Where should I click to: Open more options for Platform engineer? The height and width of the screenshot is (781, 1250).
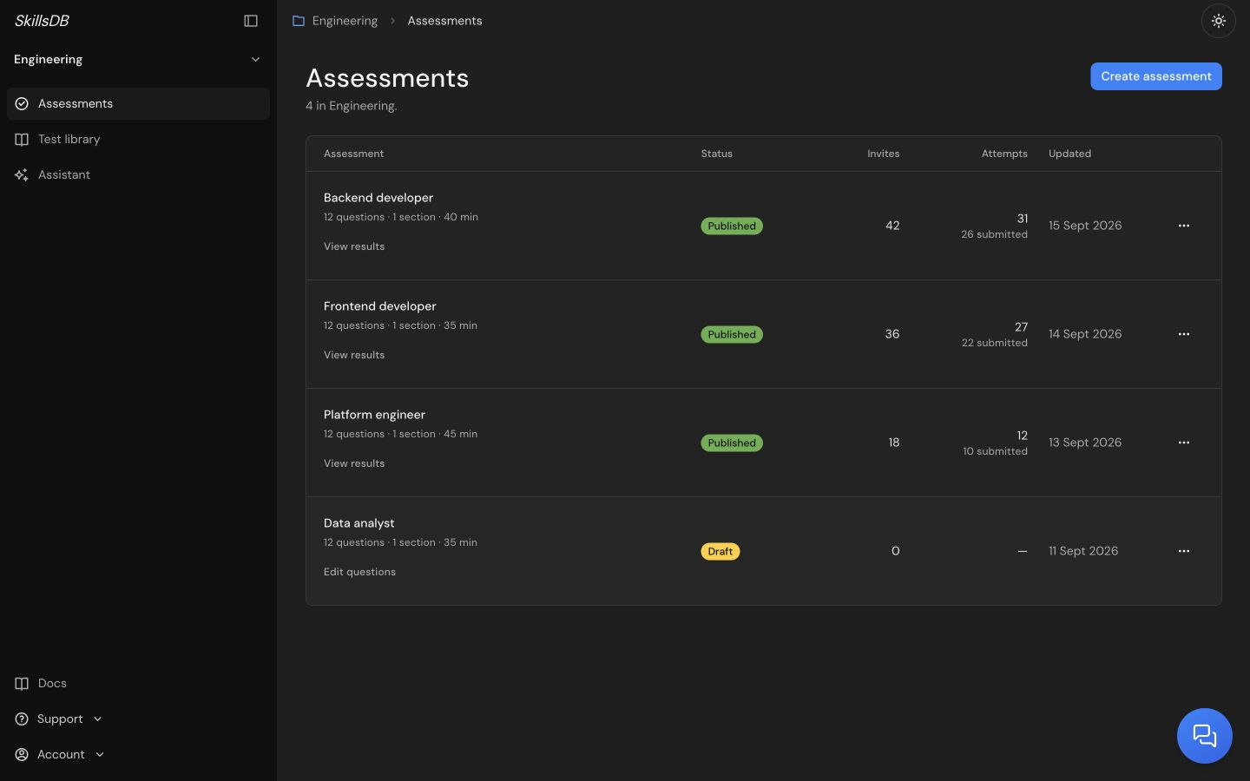[1184, 443]
